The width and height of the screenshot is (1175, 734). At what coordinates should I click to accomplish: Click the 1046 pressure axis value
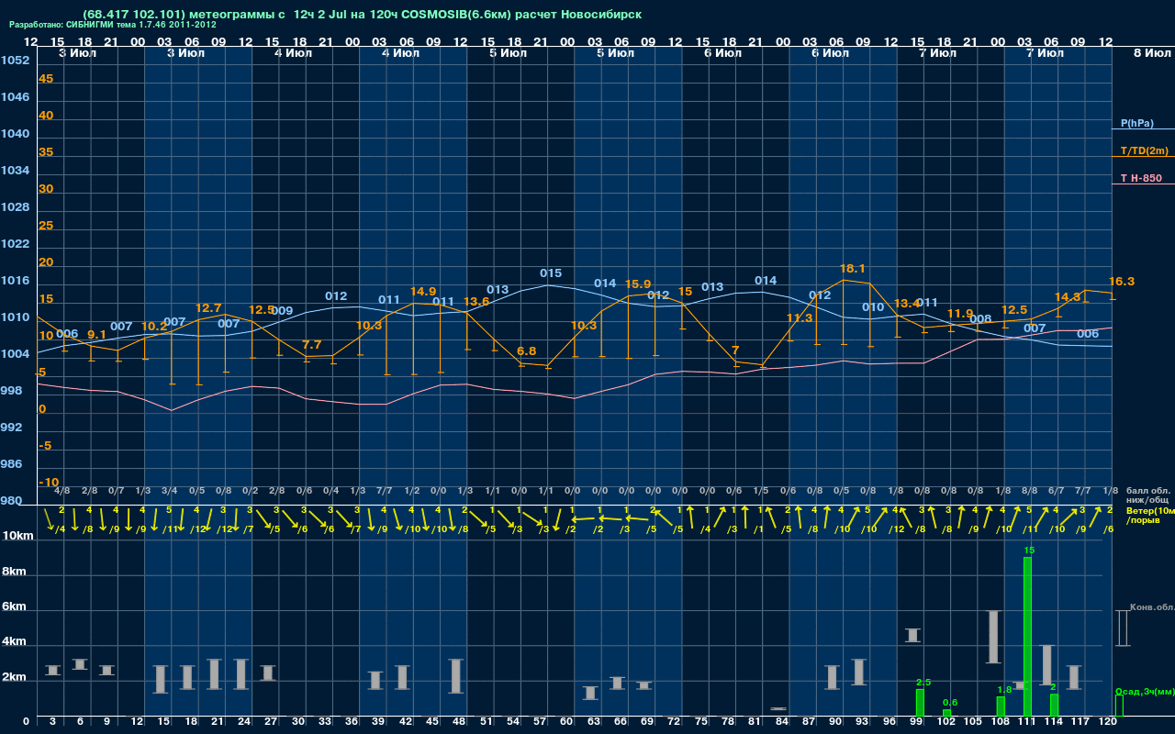[x=15, y=97]
